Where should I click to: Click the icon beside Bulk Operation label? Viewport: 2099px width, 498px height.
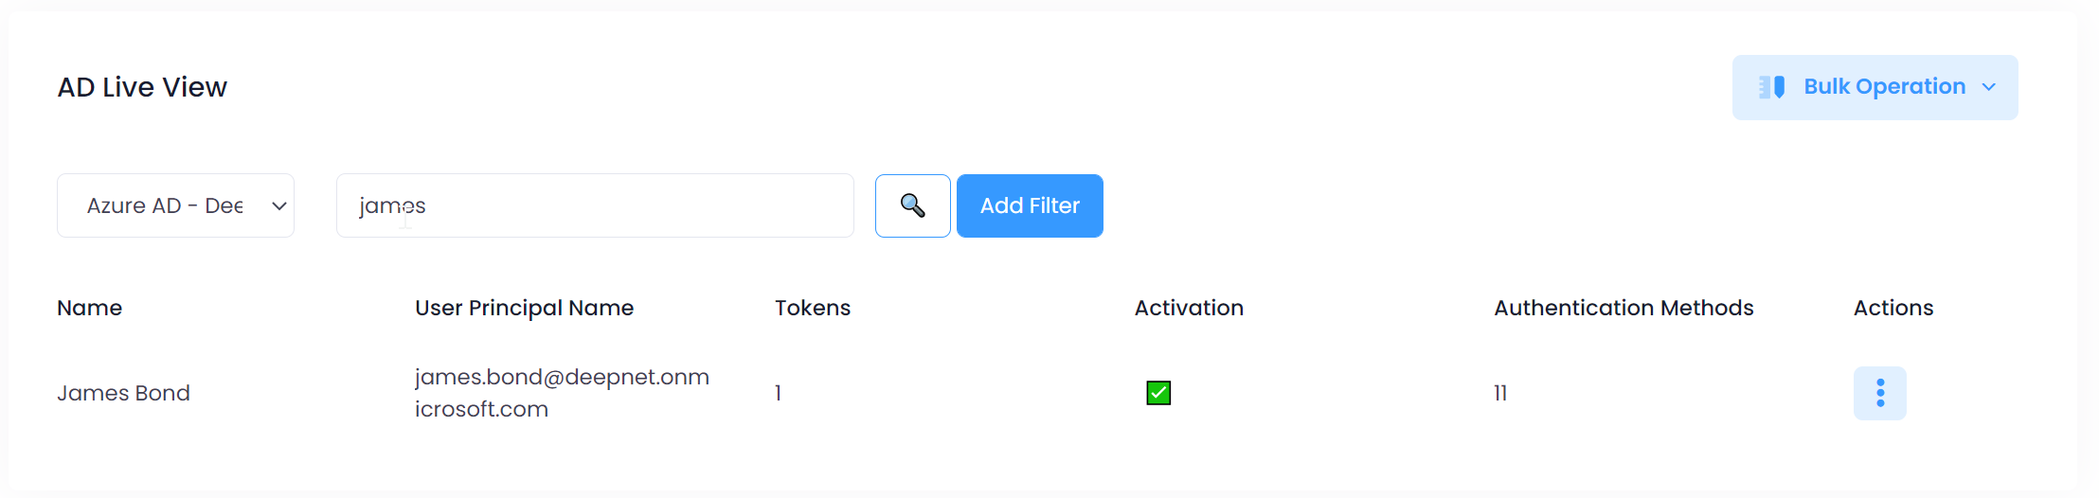click(1771, 87)
